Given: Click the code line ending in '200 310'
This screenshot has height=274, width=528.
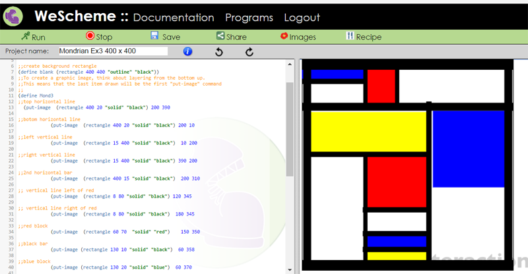Looking at the screenshot, I should (125, 178).
